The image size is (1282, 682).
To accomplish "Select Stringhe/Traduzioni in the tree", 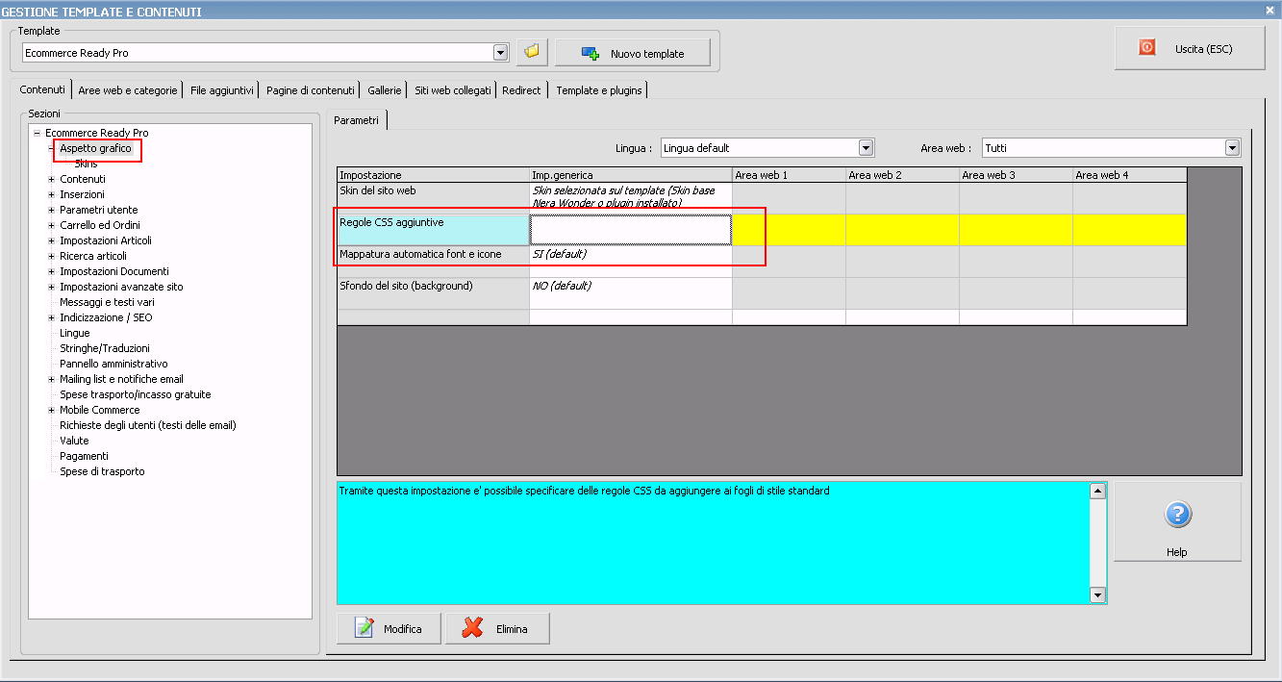I will [x=105, y=348].
